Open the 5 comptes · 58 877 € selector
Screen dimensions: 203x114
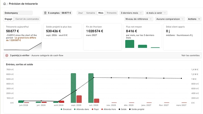(58, 13)
